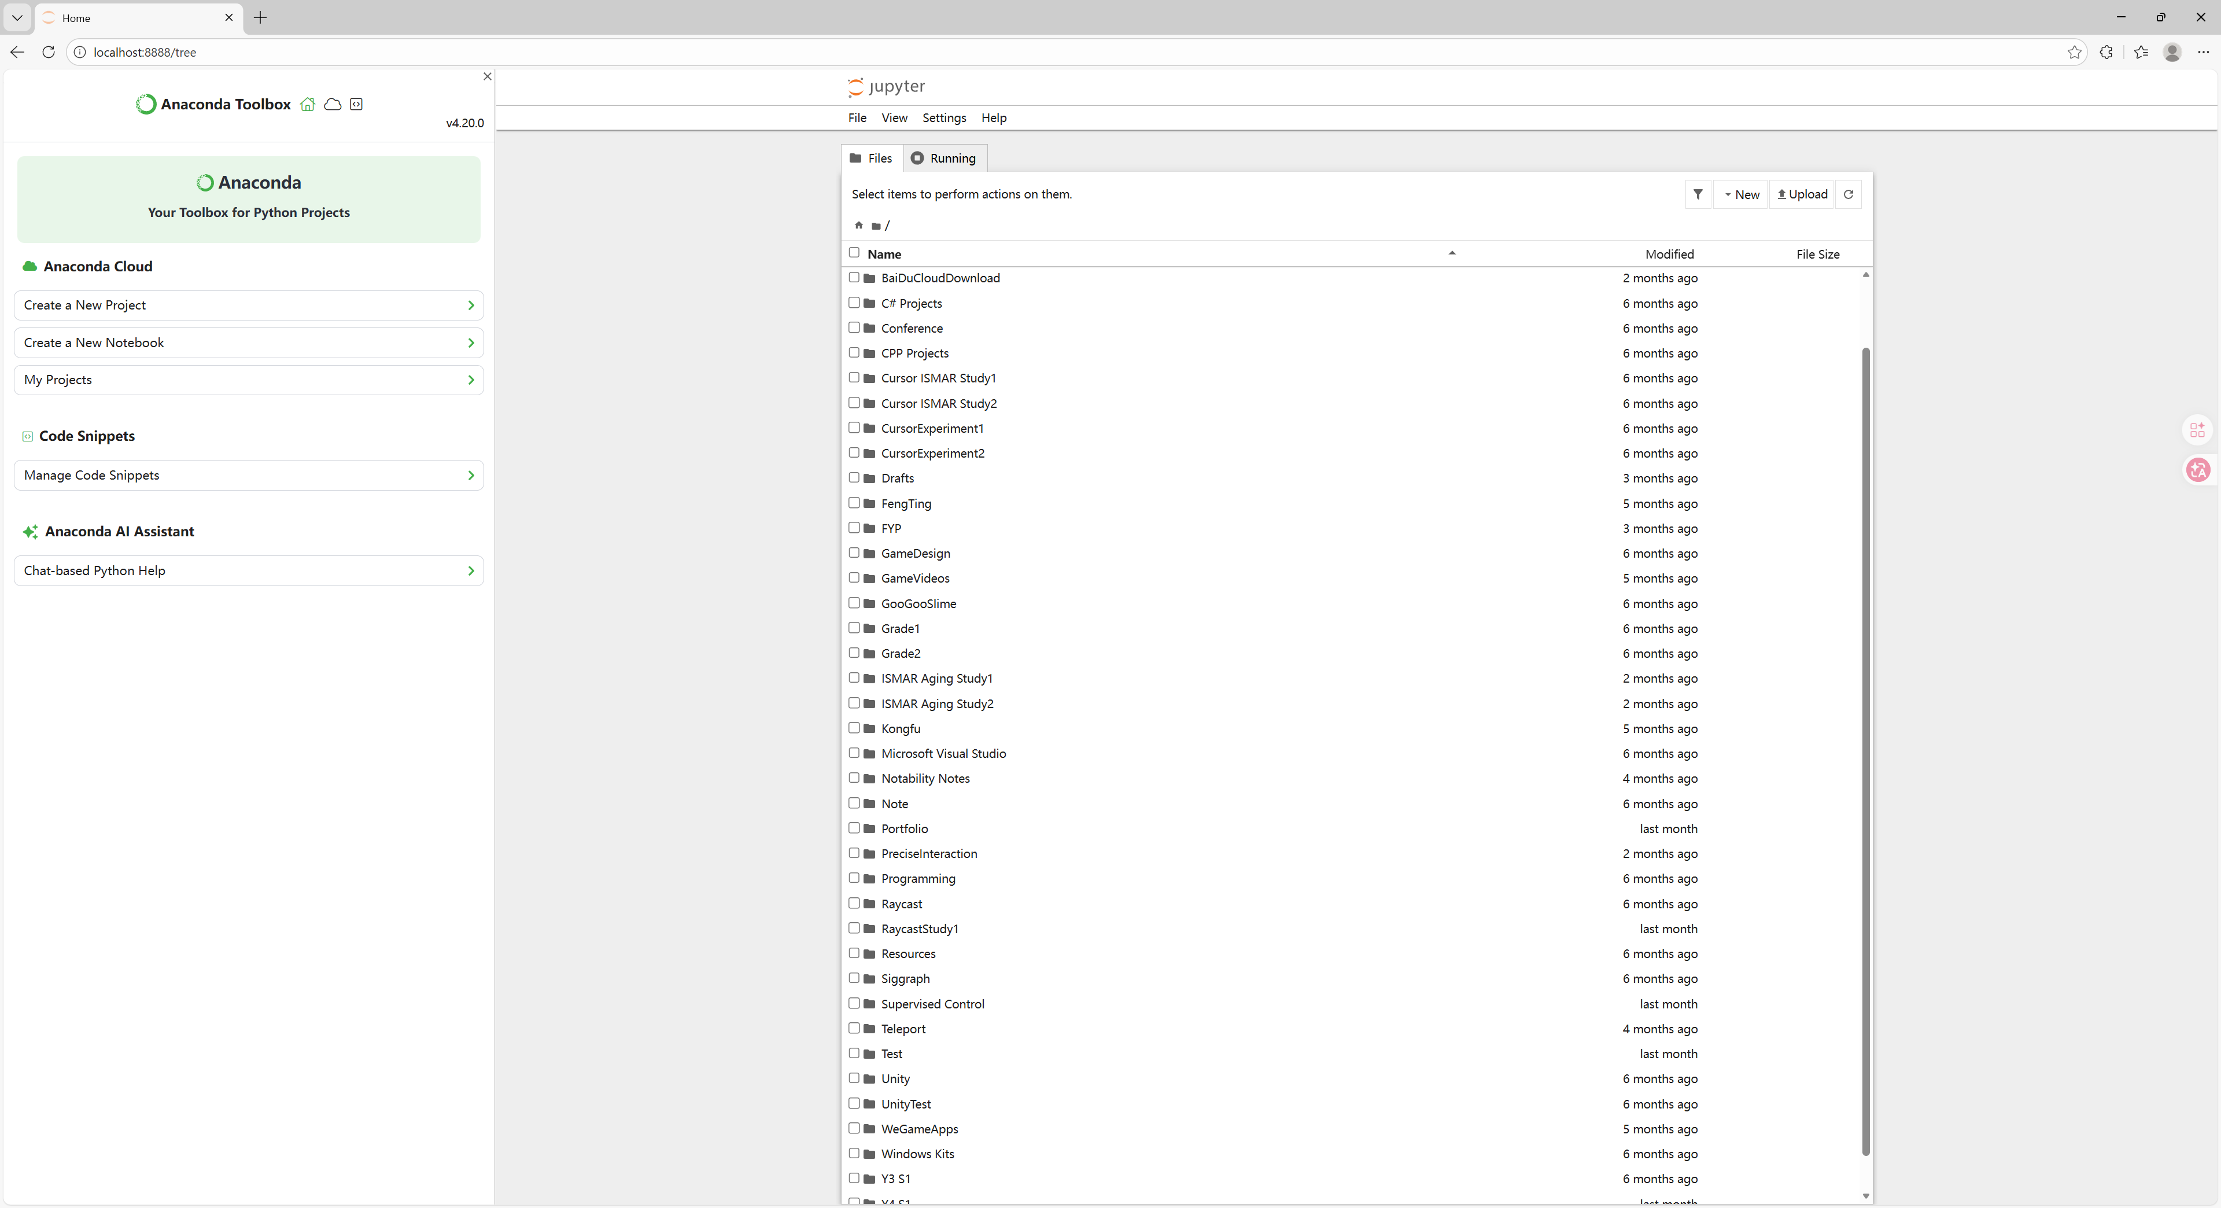
Task: Click the home icon in breadcrumb path
Action: click(859, 225)
